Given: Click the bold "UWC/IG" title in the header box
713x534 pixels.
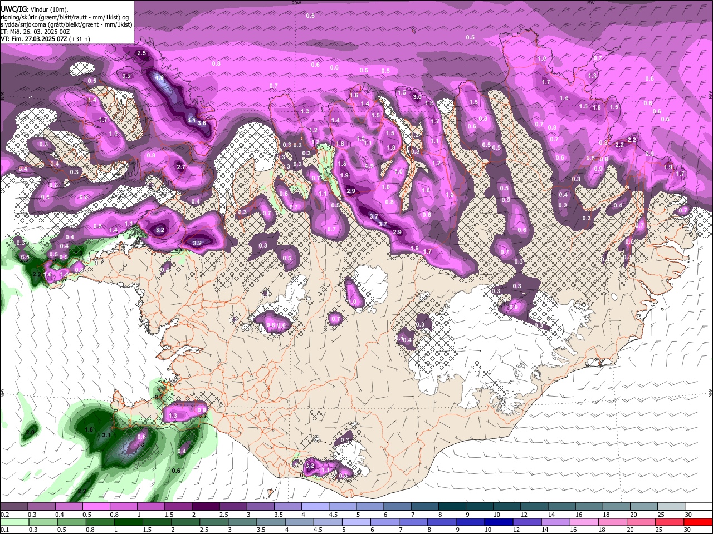Looking at the screenshot, I should coord(13,9).
